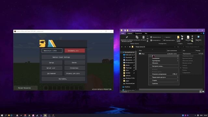The image size is (208, 117).
Task: Open Группировка submenu in context menu
Action: click(164, 61)
